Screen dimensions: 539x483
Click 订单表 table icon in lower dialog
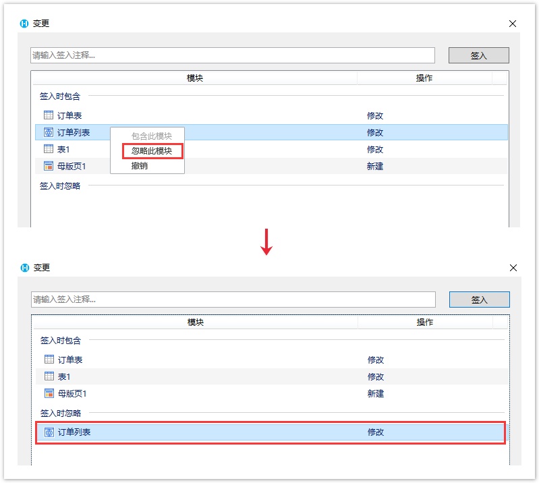click(49, 360)
